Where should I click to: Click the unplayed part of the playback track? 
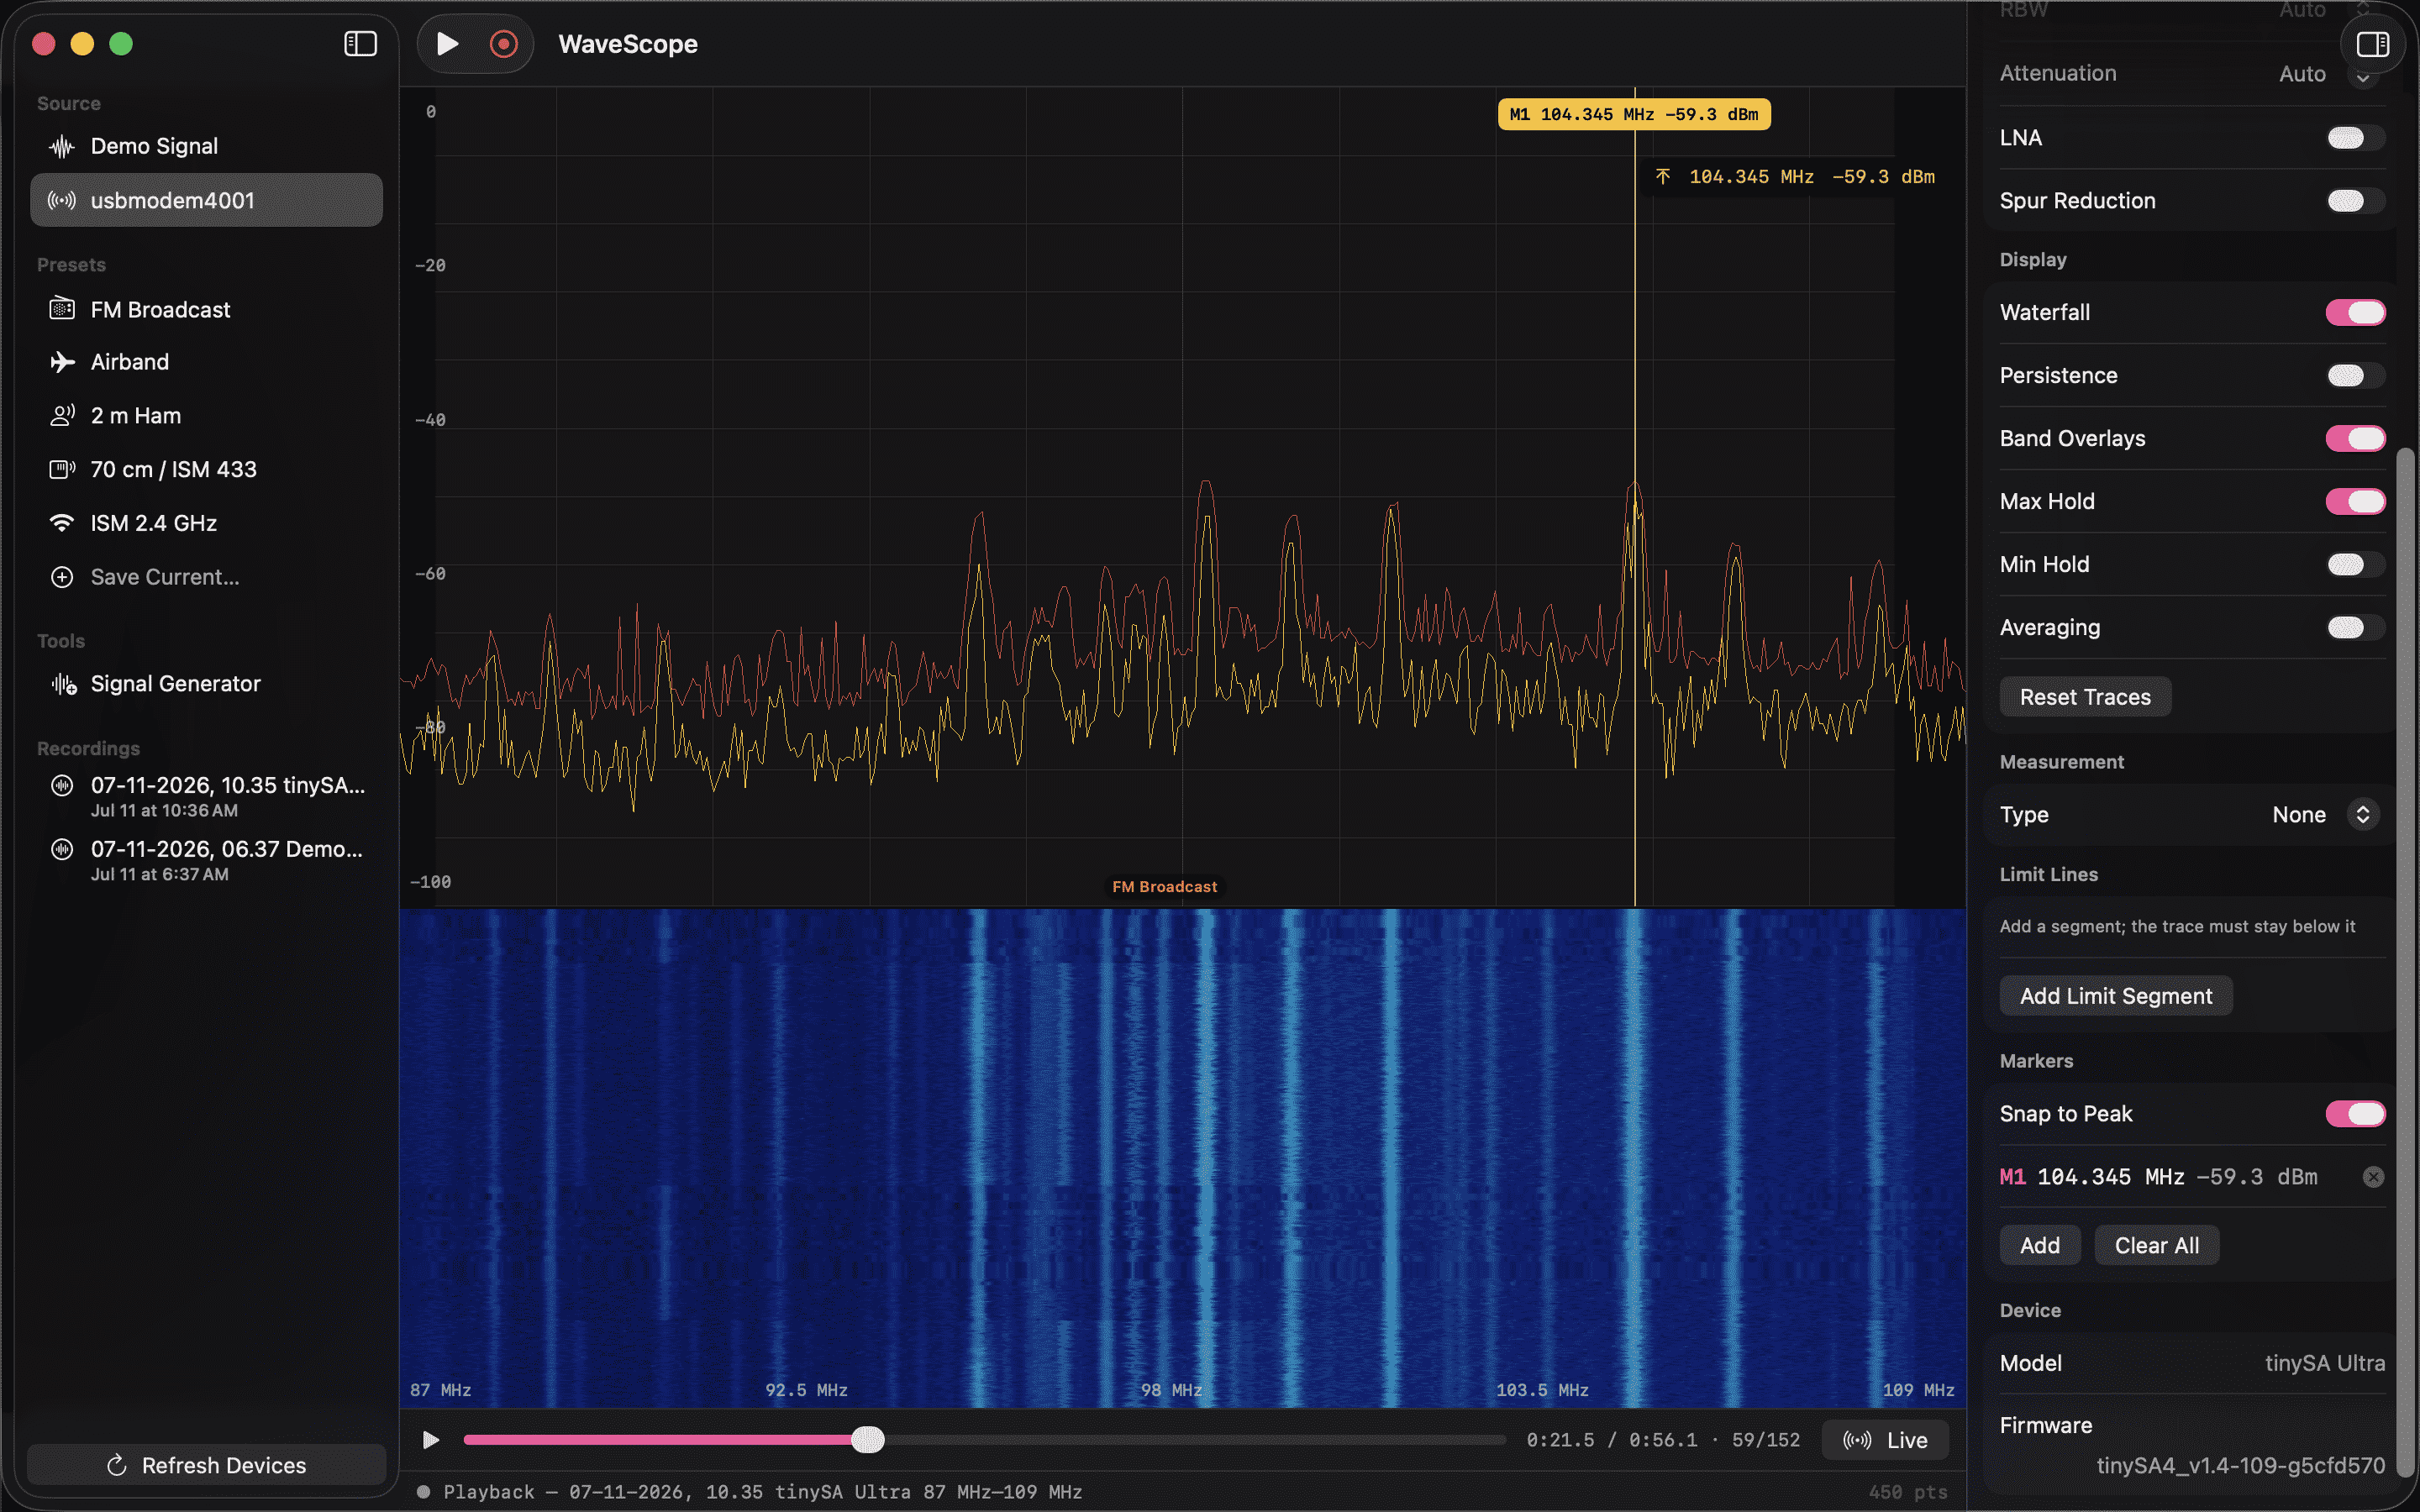[x=1195, y=1440]
